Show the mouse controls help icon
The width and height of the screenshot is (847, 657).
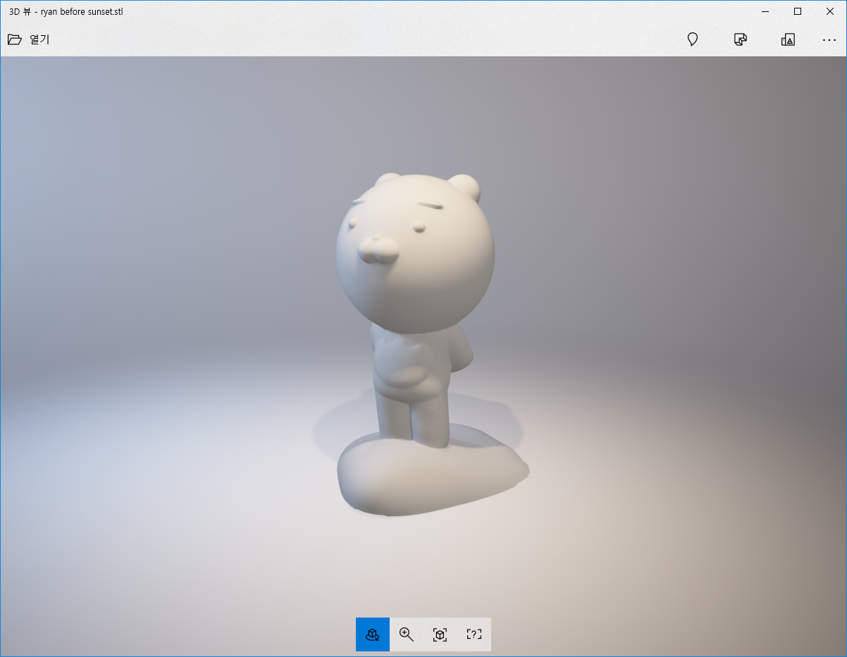click(x=474, y=634)
